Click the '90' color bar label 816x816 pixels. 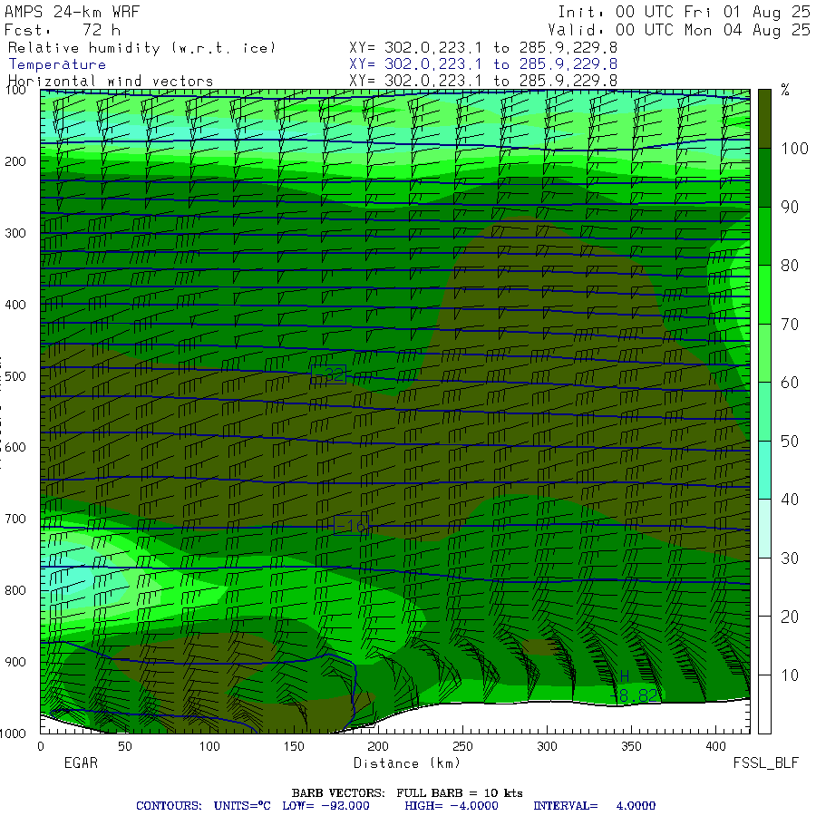point(790,207)
